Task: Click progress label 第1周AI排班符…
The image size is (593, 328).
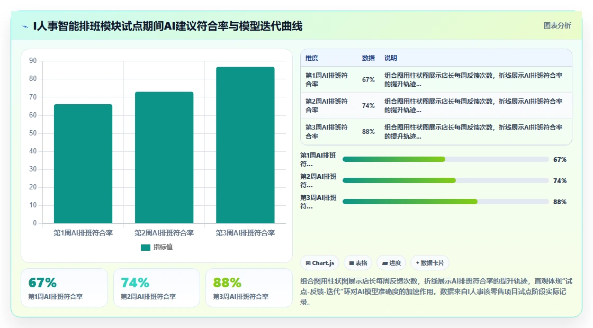Action: pyautogui.click(x=318, y=159)
